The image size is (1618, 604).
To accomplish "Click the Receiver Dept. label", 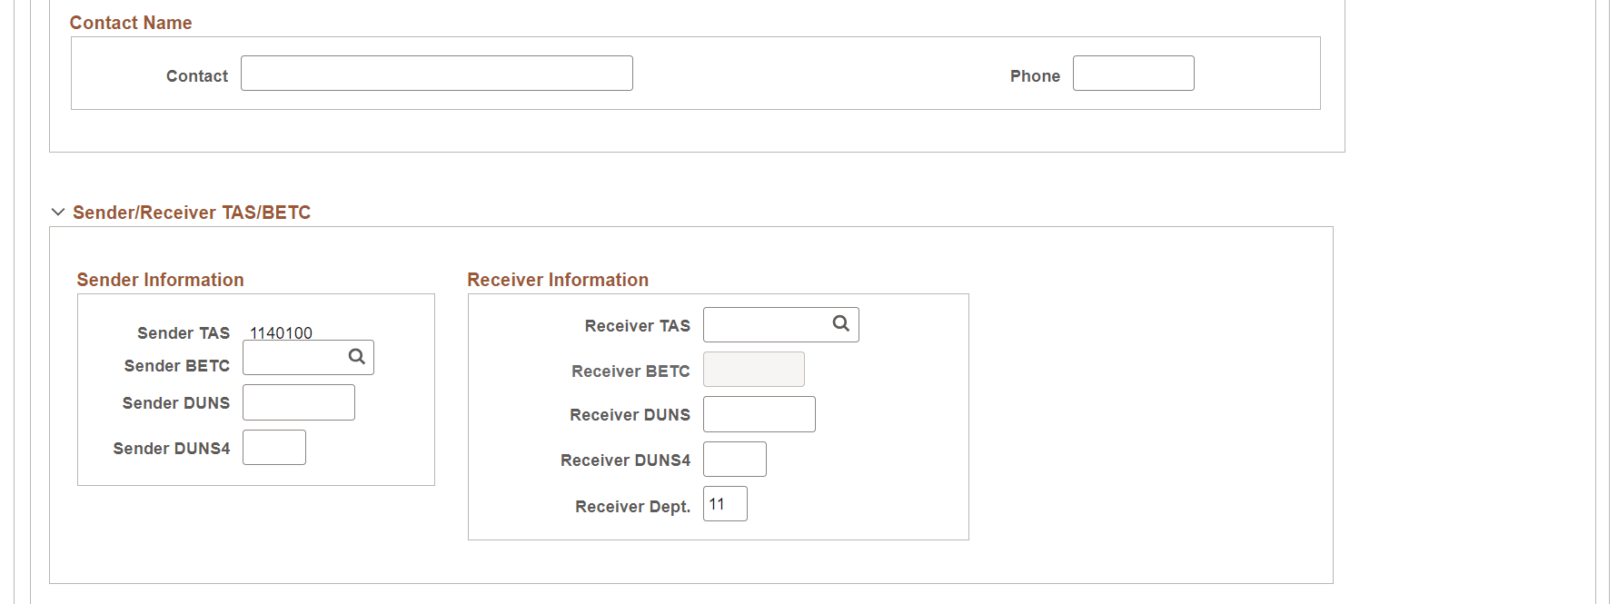I will pyautogui.click(x=632, y=507).
